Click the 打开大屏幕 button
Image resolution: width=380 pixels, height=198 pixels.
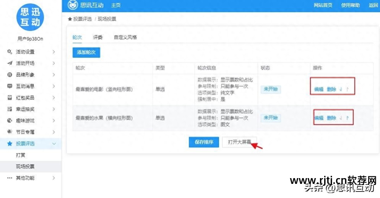(x=239, y=142)
